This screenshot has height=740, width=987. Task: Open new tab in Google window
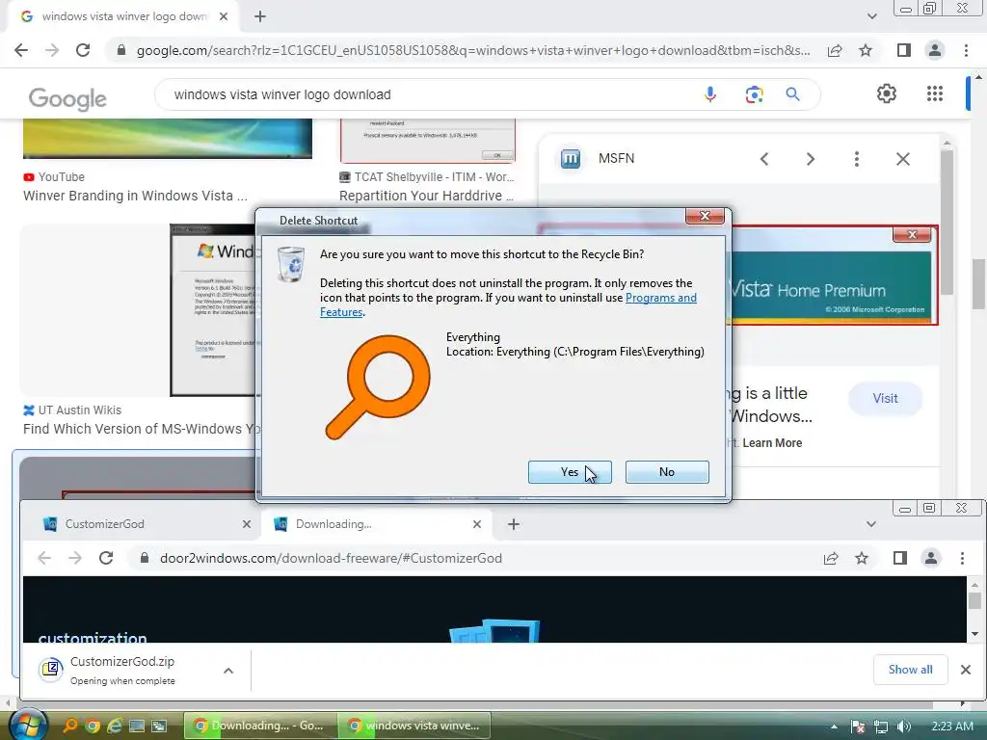260,16
